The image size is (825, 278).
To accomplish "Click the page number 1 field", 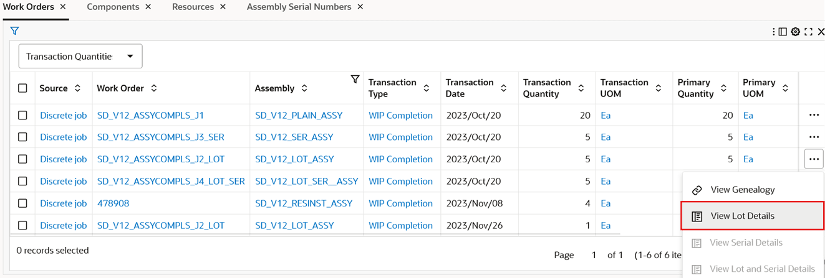I will [x=594, y=255].
